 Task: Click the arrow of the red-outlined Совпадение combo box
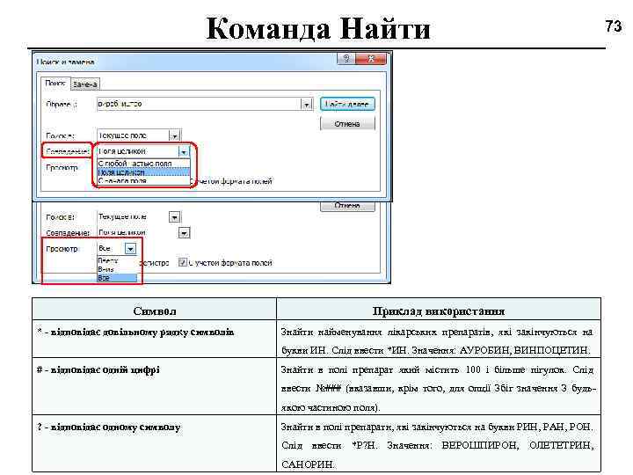tap(184, 151)
